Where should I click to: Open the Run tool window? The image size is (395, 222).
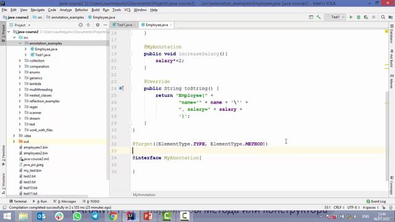click(39, 202)
